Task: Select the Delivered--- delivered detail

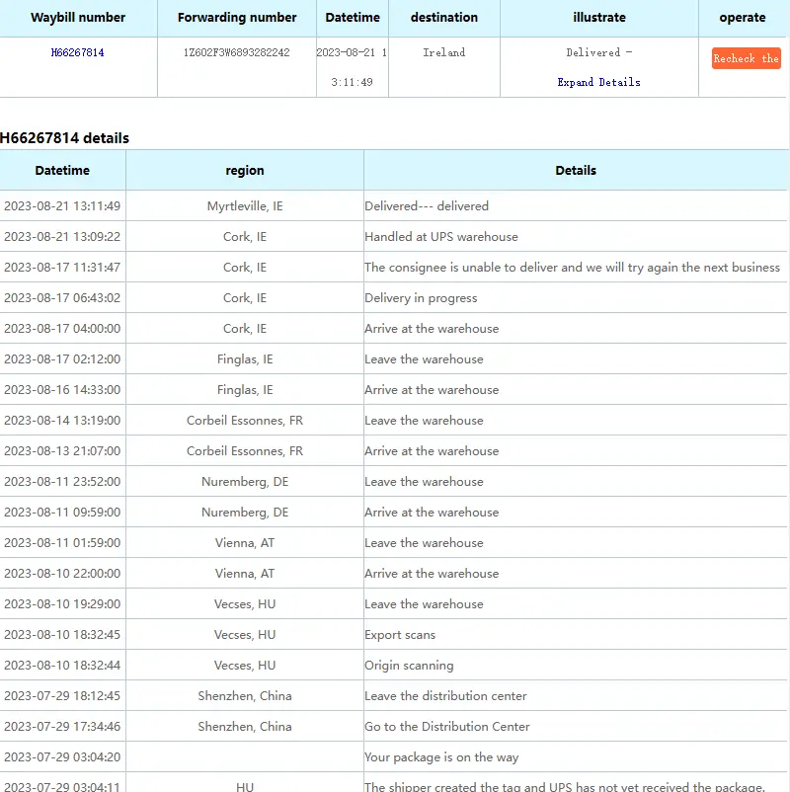Action: pos(427,206)
